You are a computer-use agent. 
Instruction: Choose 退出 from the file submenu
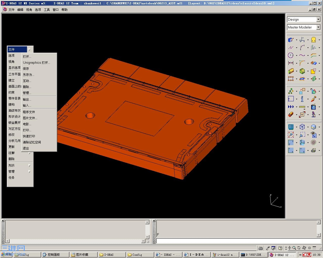tap(26, 148)
